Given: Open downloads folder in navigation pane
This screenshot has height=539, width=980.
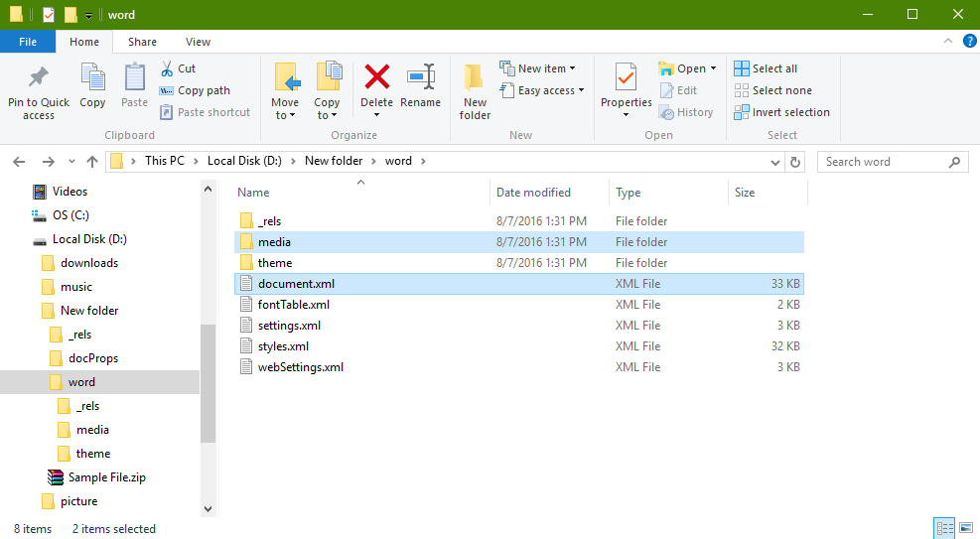Looking at the screenshot, I should [x=80, y=263].
